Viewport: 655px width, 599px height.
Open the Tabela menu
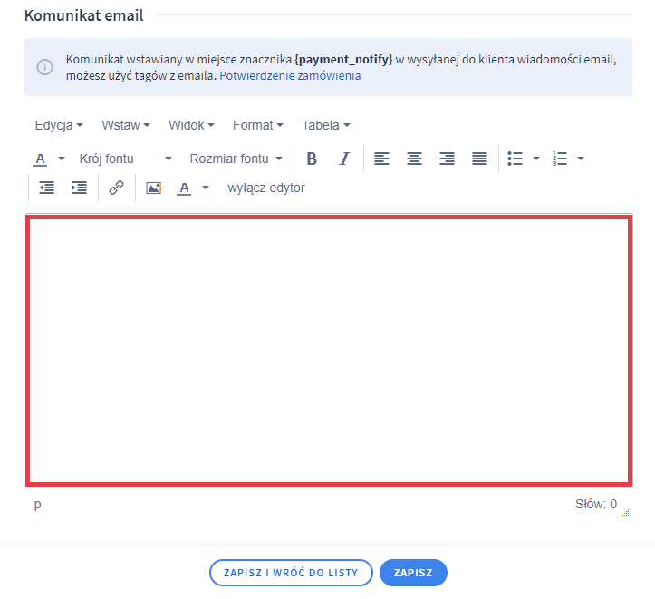pyautogui.click(x=326, y=125)
